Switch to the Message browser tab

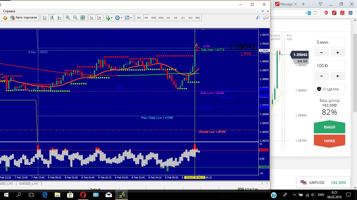[286, 4]
